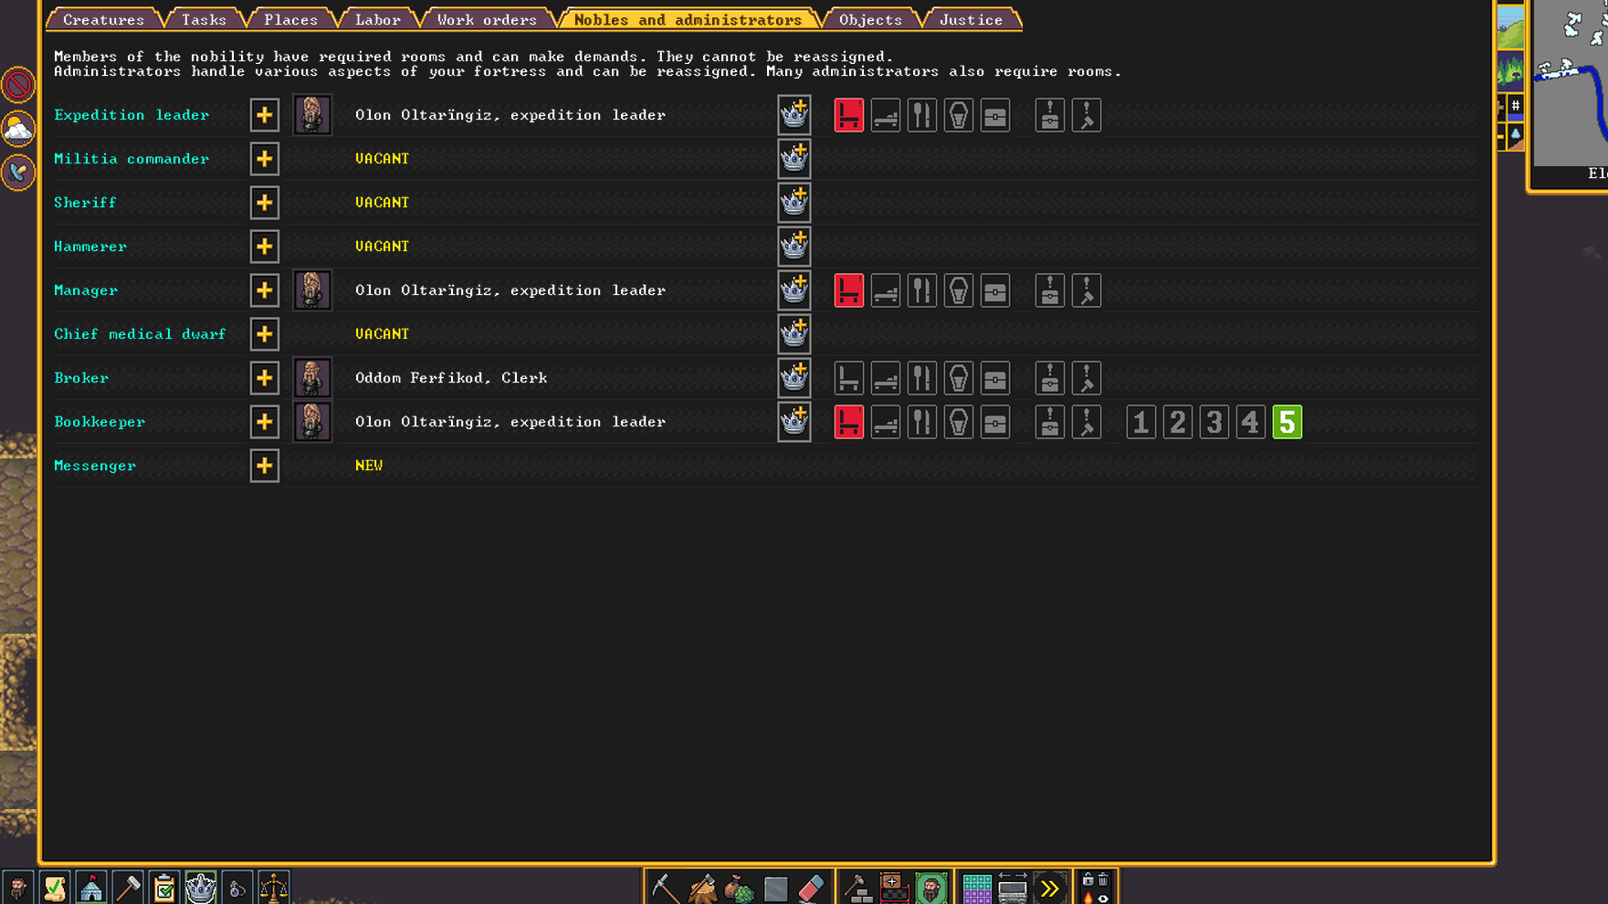1608x904 pixels.
Task: Click the Hammerer position label
Action: point(90,247)
